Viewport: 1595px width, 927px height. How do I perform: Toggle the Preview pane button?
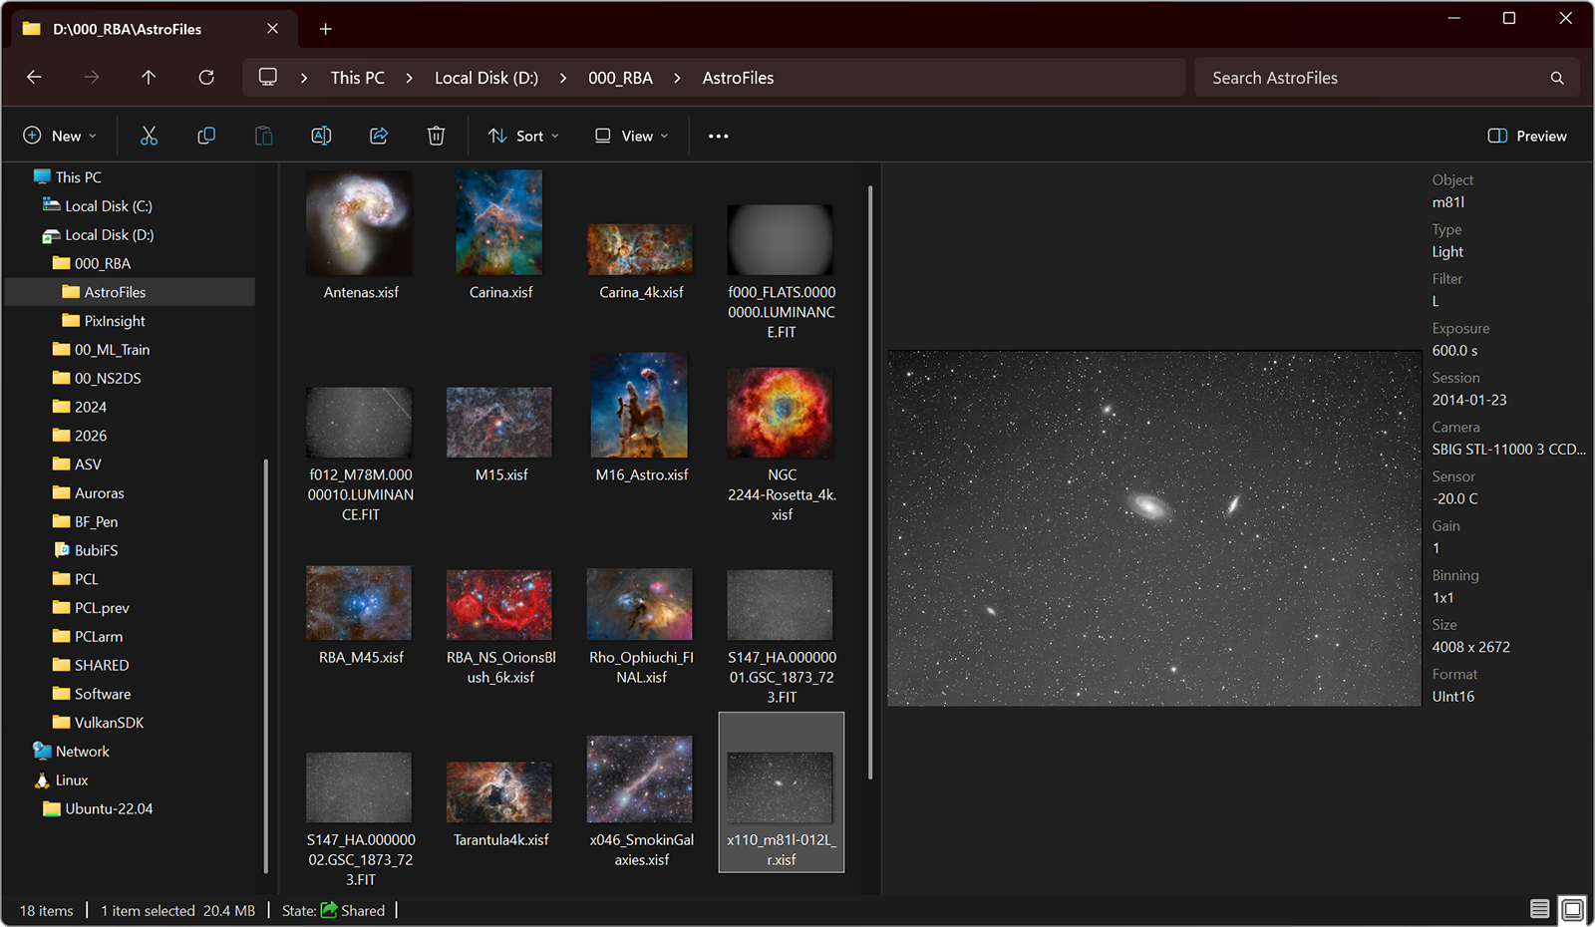coord(1526,136)
